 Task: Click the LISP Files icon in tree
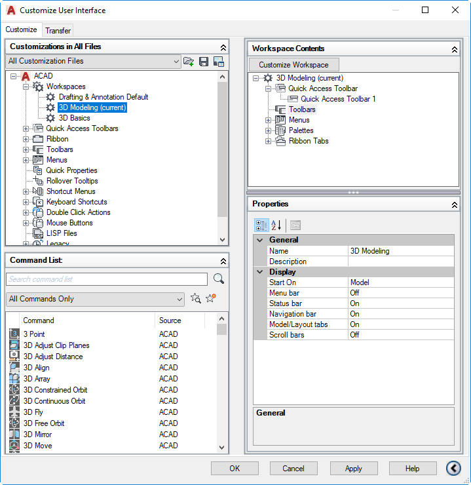[38, 233]
